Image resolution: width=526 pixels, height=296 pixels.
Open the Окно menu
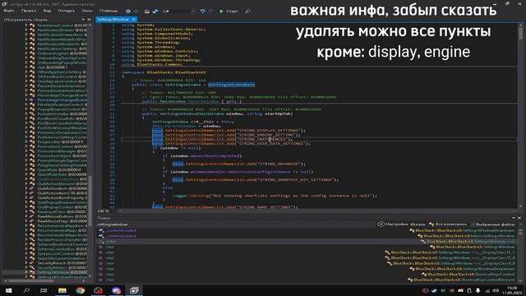[x=87, y=11]
